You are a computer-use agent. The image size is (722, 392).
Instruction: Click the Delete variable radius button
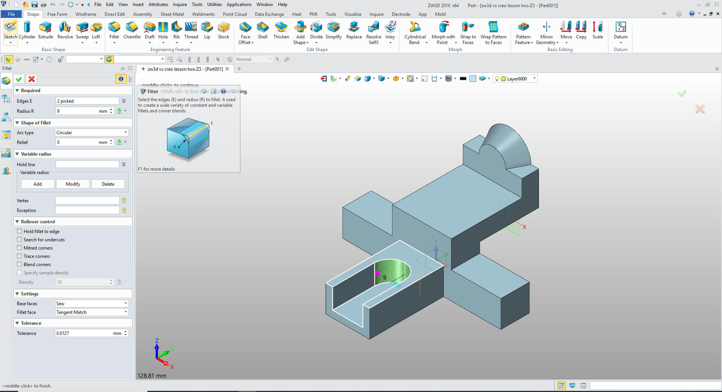pos(108,184)
